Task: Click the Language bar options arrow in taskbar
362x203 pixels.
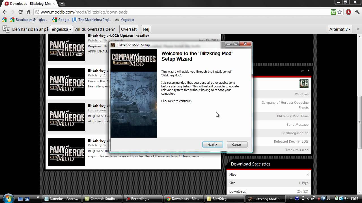Action: (303, 200)
